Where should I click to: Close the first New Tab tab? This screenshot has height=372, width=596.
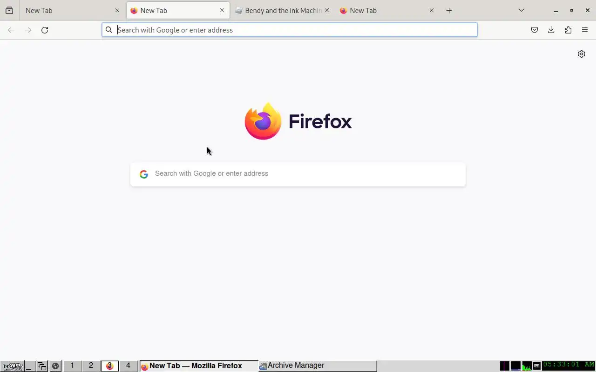coord(117,10)
